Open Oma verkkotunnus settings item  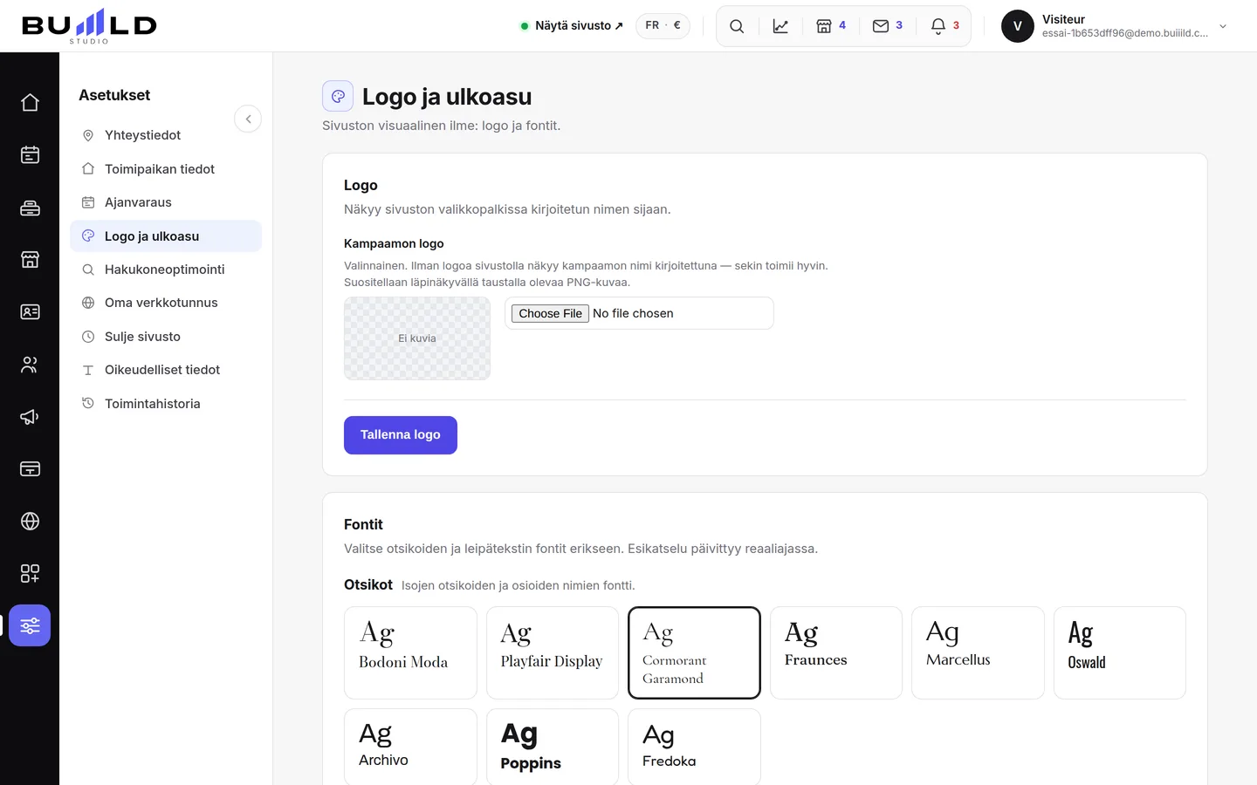click(x=166, y=303)
